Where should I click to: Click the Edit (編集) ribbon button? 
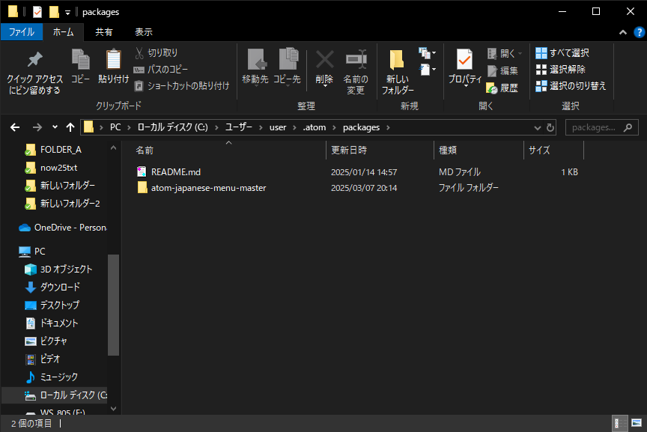(x=502, y=70)
